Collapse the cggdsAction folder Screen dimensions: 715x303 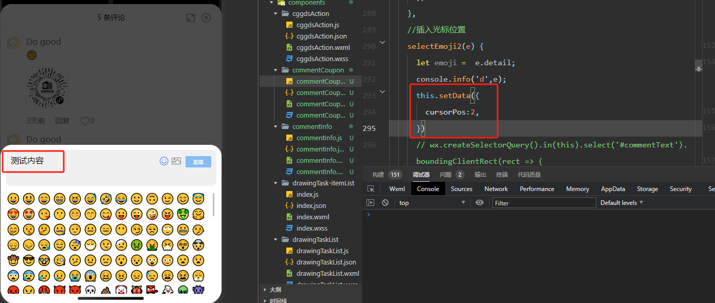pyautogui.click(x=276, y=13)
